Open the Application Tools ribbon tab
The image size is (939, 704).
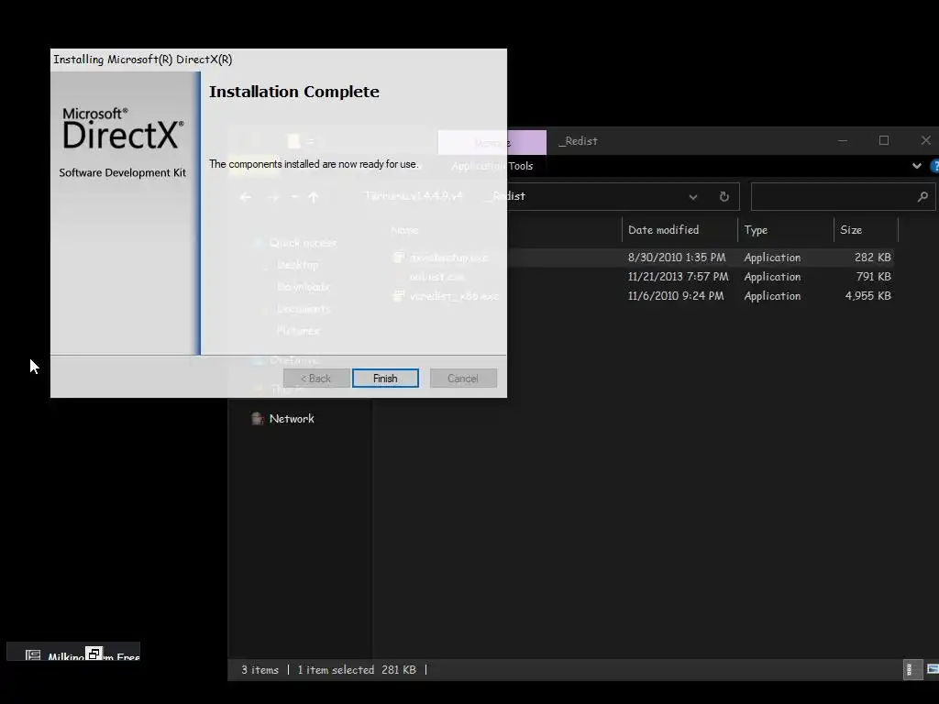(492, 166)
